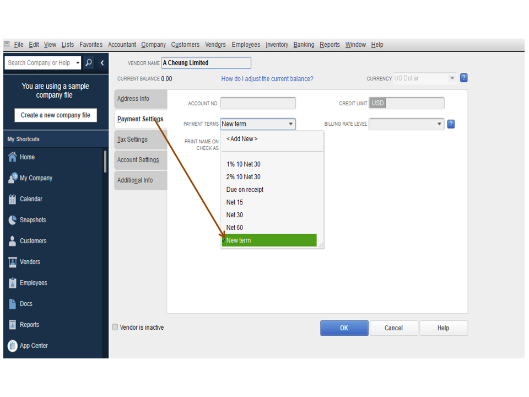Expand the search scope dropdown arrow
529x397 pixels.
(78, 63)
